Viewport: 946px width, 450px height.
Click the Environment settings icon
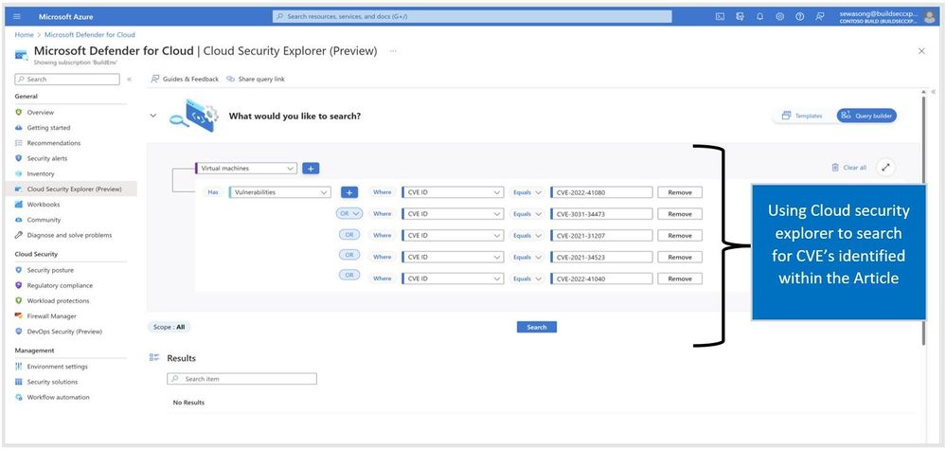tap(19, 366)
